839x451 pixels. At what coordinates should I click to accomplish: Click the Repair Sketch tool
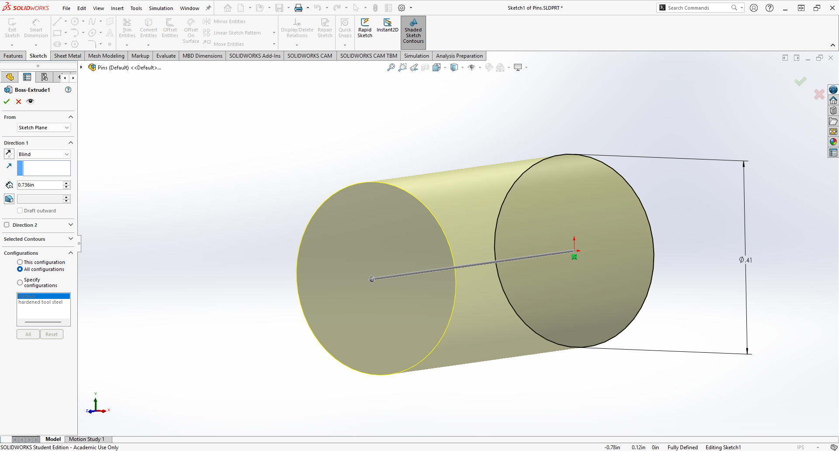point(325,28)
